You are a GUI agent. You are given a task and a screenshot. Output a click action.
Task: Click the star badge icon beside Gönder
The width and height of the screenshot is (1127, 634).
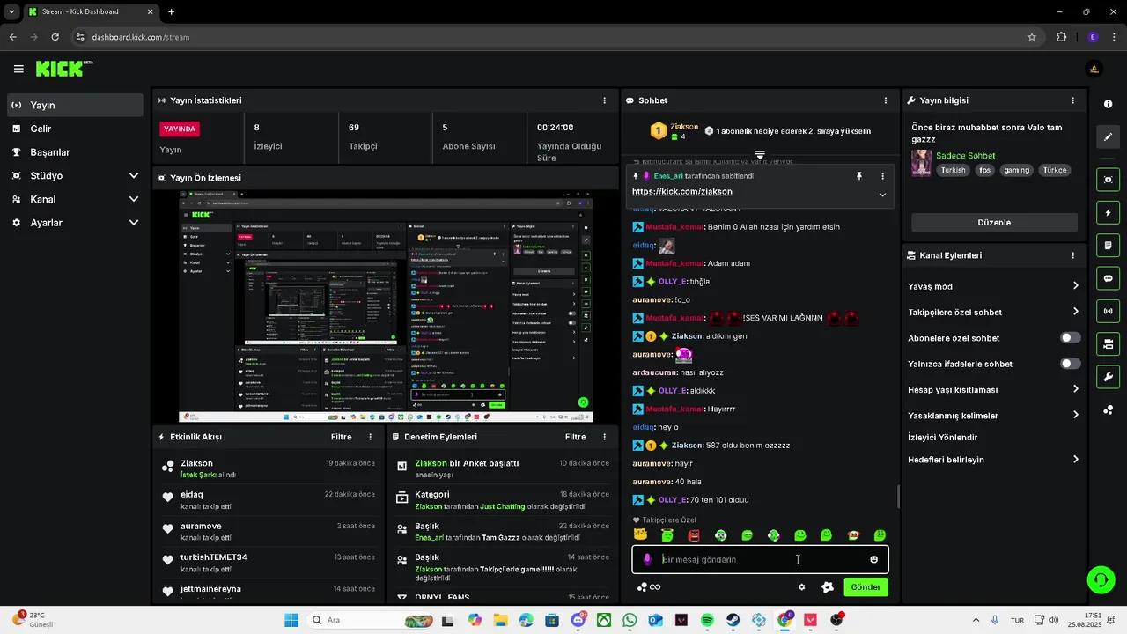pyautogui.click(x=828, y=587)
